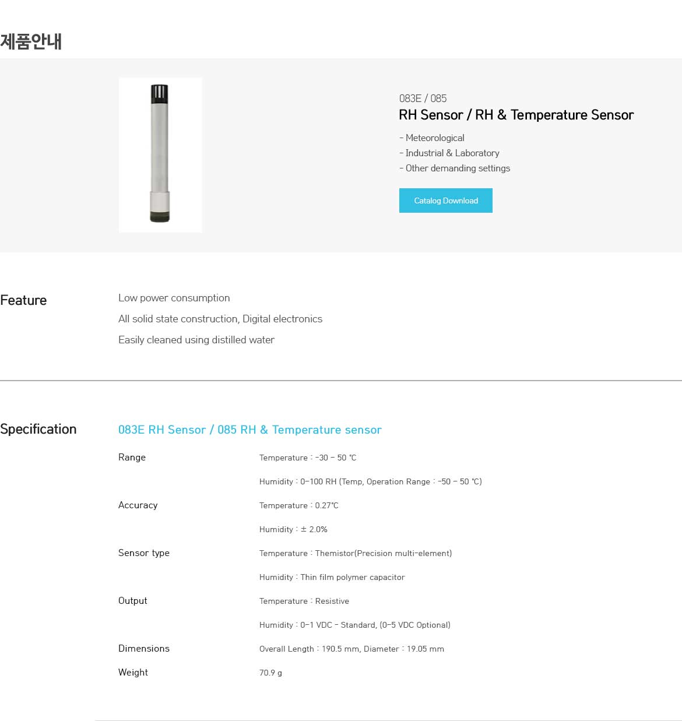Click the Range specification label
682x721 pixels.
tap(132, 458)
